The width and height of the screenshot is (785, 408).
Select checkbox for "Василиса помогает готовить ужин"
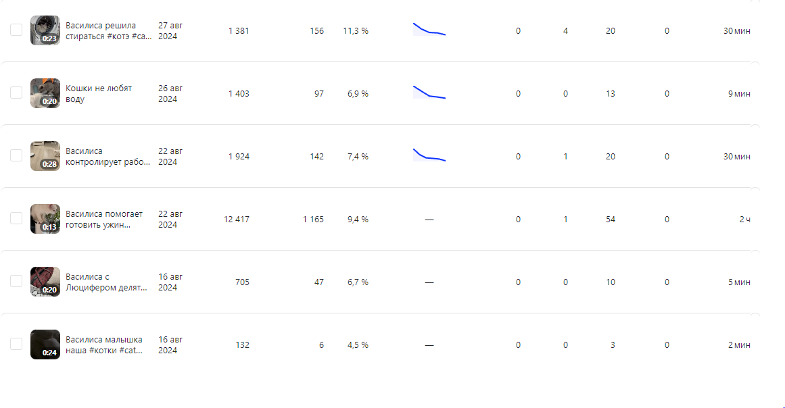click(x=16, y=218)
